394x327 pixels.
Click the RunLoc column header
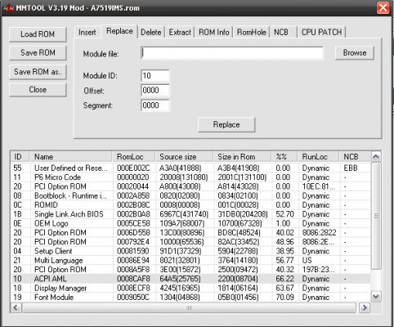tap(319, 157)
